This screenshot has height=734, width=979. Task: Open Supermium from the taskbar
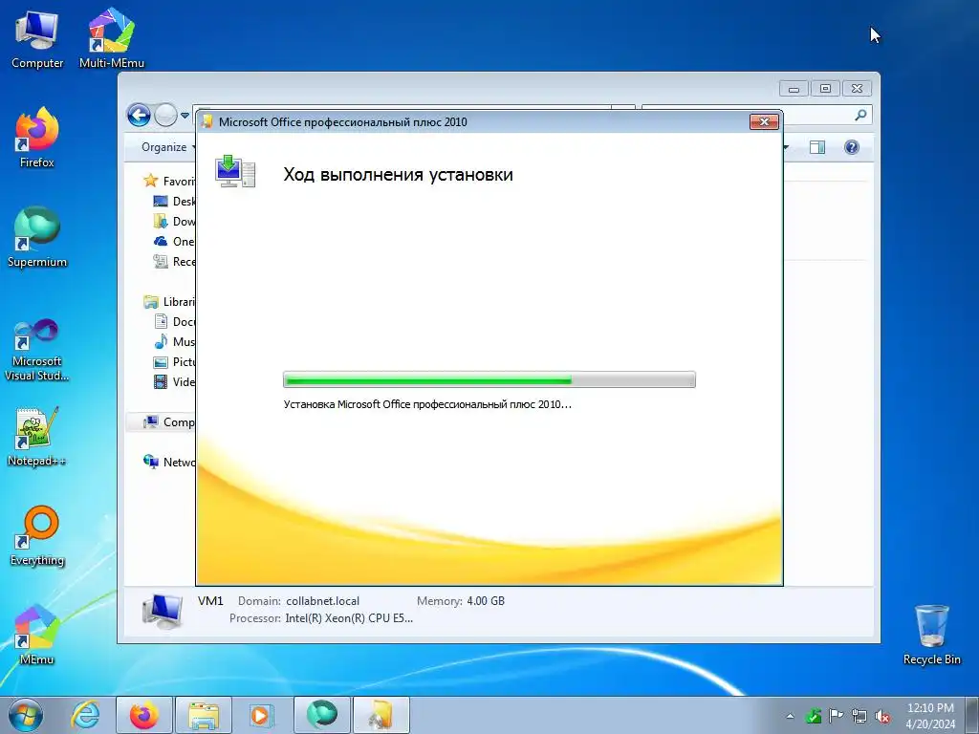coord(321,715)
